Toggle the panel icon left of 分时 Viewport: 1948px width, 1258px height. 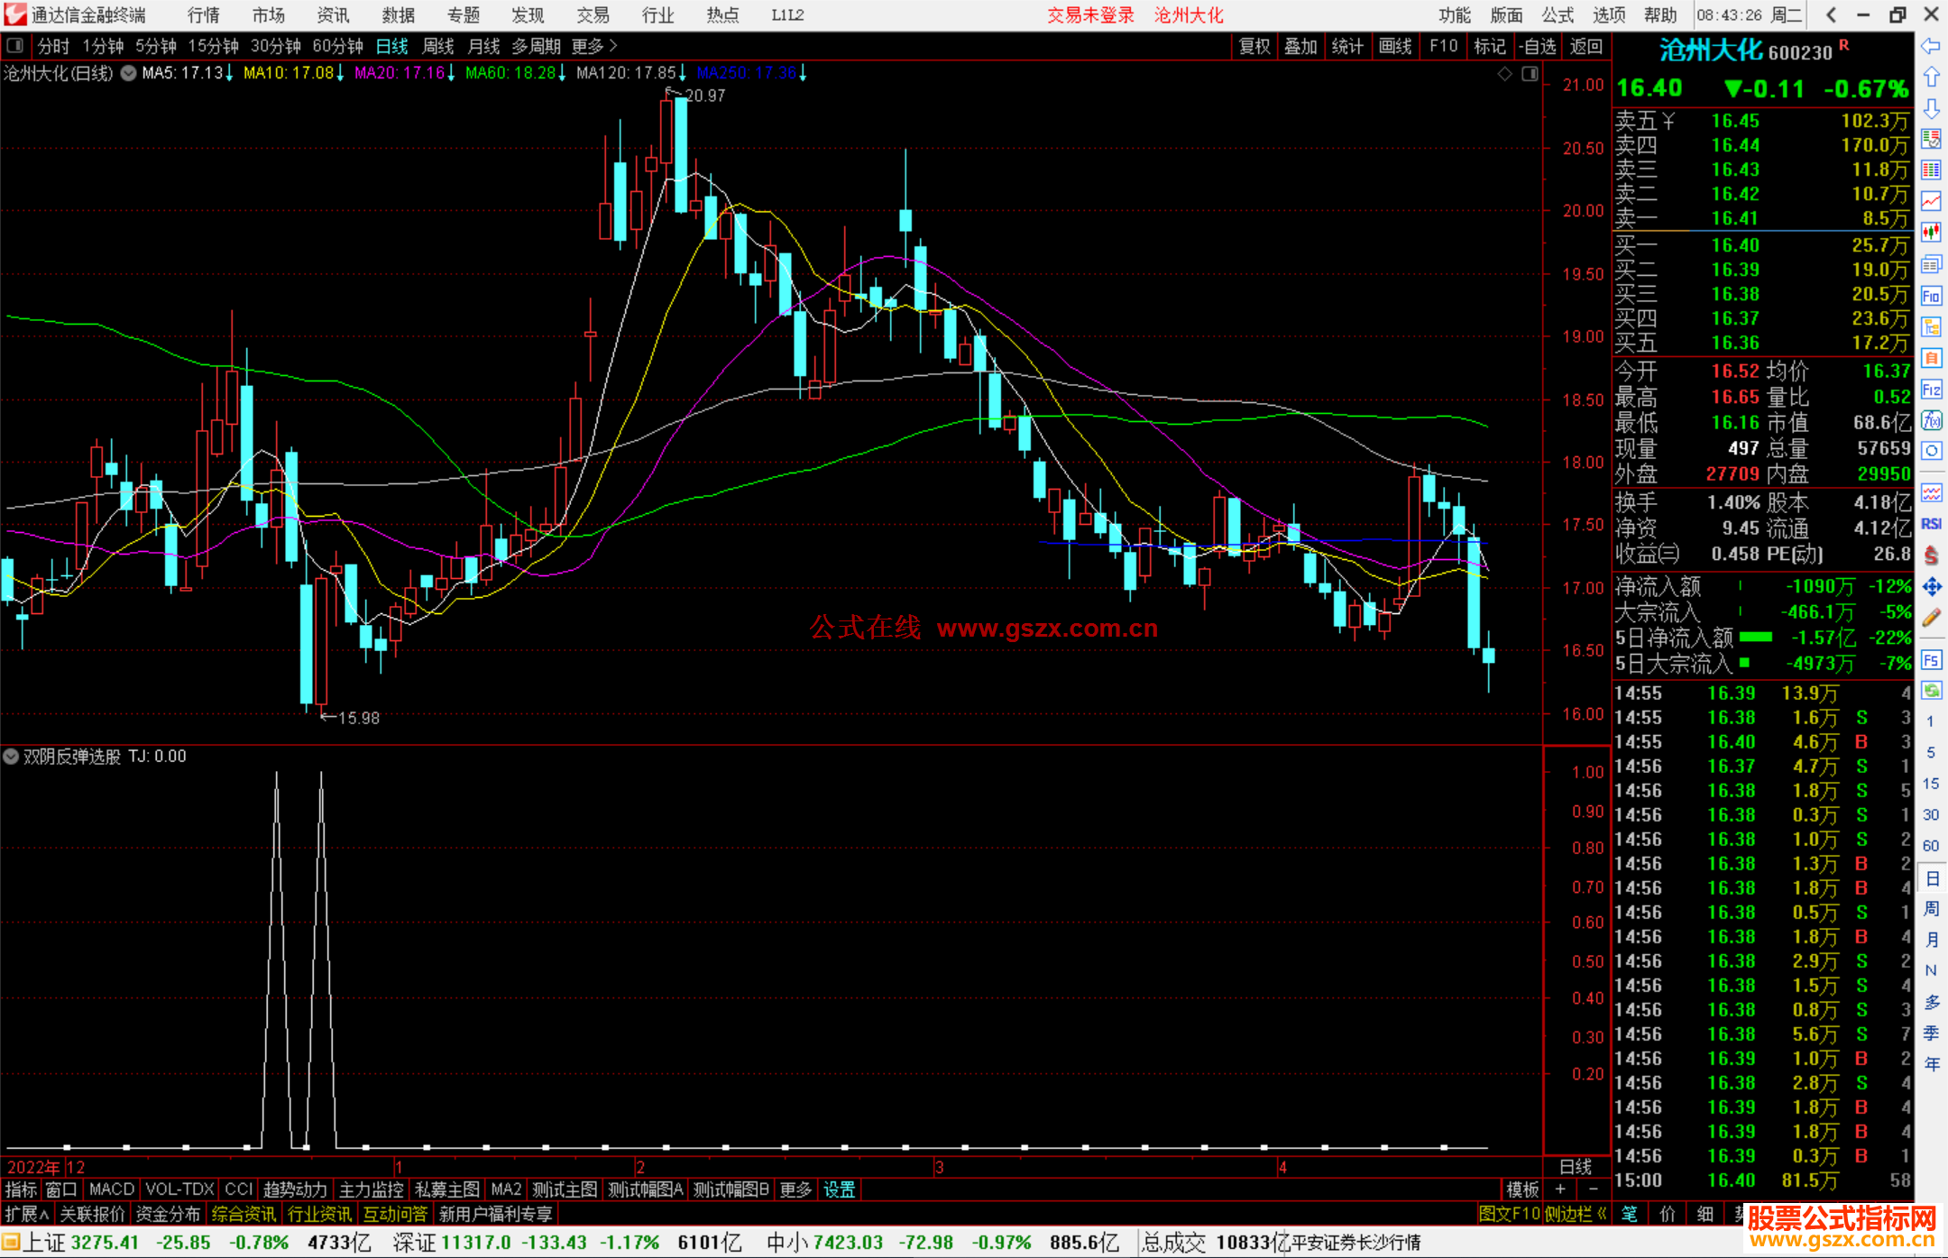14,45
